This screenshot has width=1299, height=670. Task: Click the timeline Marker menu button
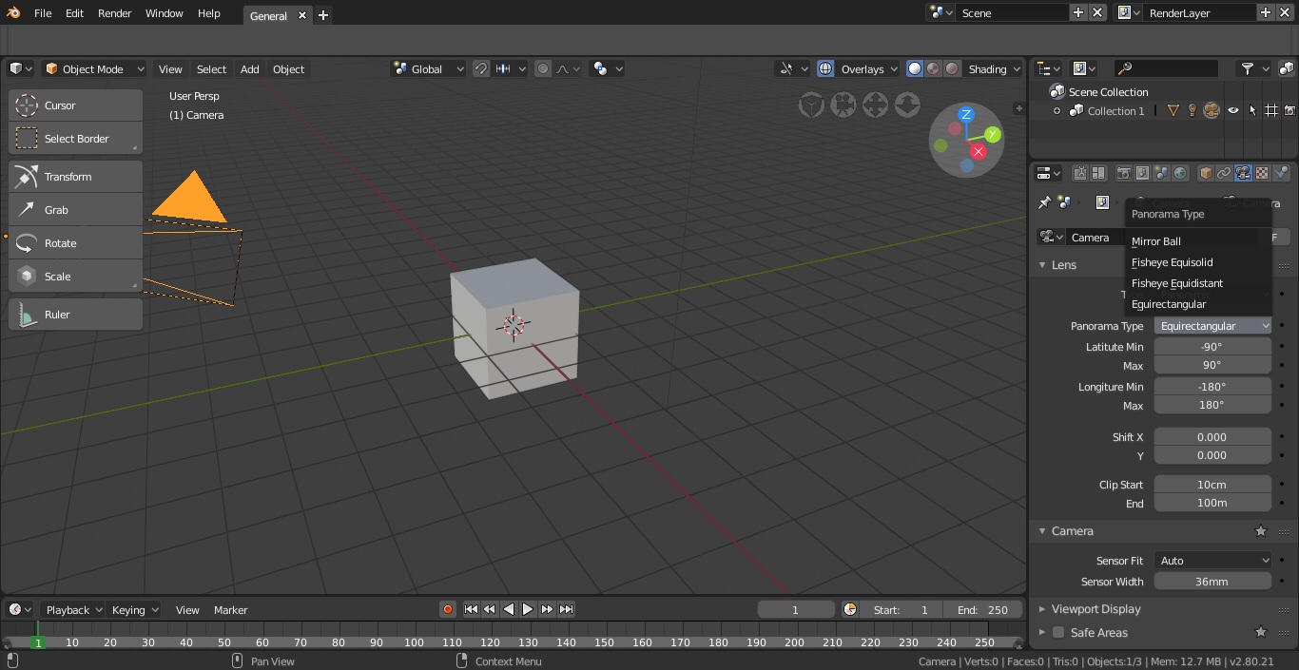click(x=231, y=610)
